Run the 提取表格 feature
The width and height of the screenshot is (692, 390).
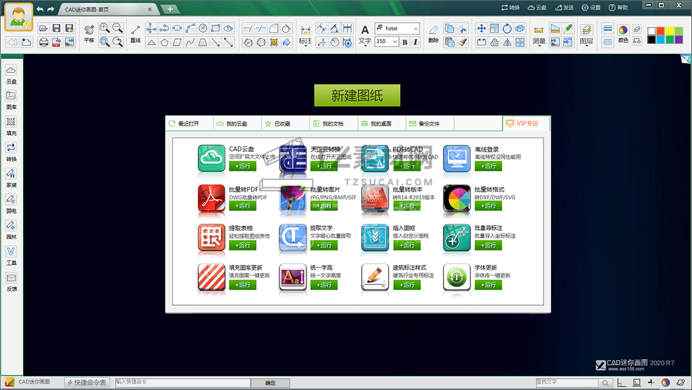[x=243, y=245]
